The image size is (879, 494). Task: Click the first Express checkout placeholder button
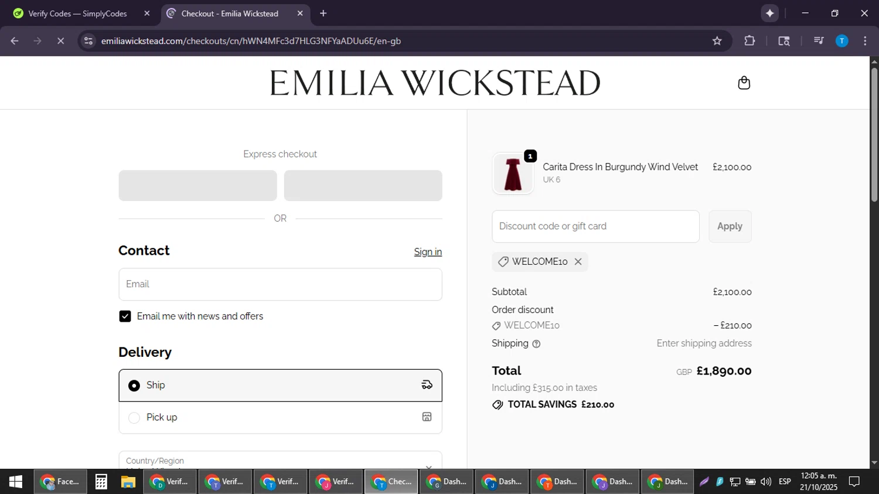click(x=197, y=186)
